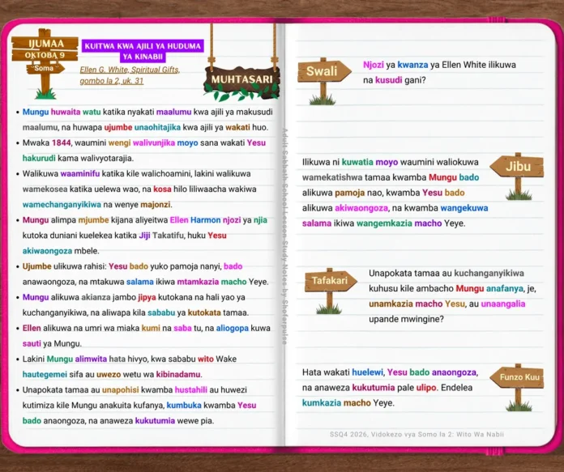Click the IJUMAA Oktoba 9 wooden signpost

click(x=45, y=63)
